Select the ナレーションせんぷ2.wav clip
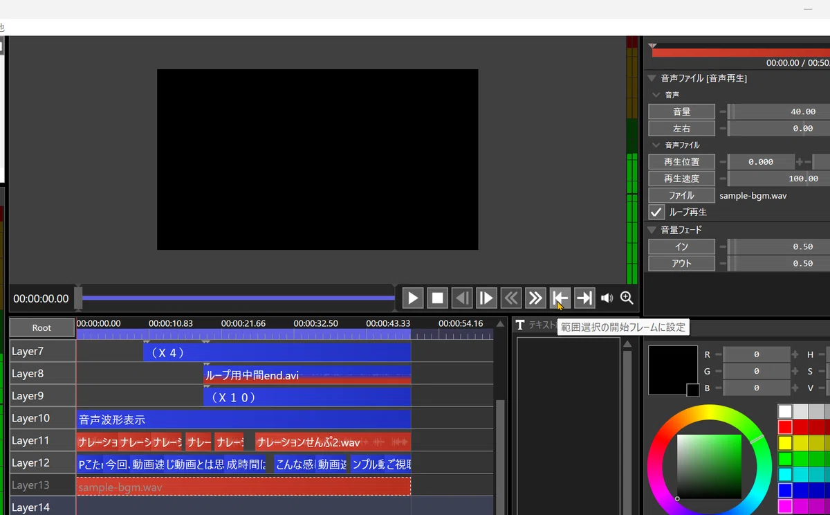The width and height of the screenshot is (830, 515). (333, 442)
